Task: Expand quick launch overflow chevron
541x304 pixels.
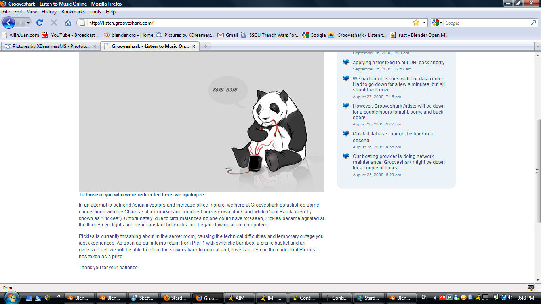Action: [x=59, y=296]
